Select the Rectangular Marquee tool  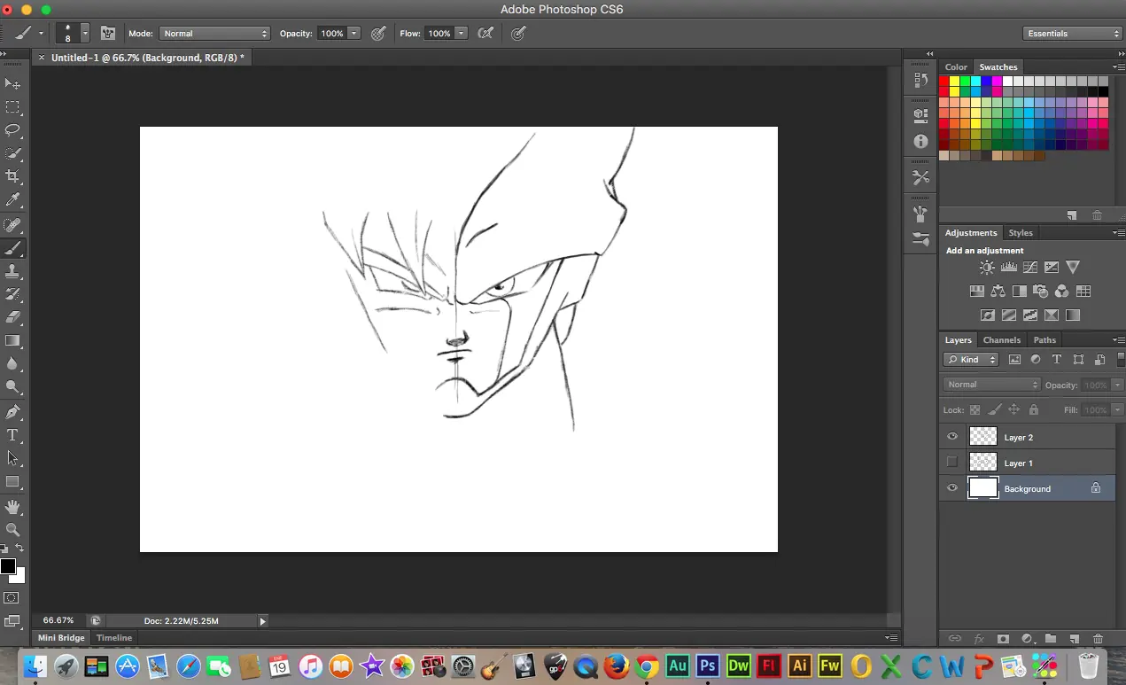click(12, 107)
